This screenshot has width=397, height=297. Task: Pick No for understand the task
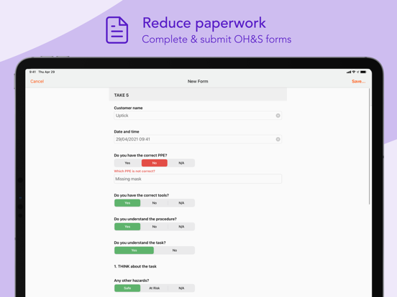click(175, 250)
